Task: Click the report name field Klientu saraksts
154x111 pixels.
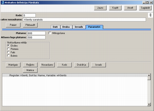Action: (84, 19)
